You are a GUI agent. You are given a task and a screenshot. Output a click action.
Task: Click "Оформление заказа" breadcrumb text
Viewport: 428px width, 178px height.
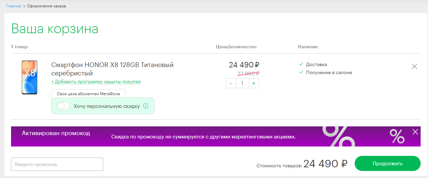46,6
